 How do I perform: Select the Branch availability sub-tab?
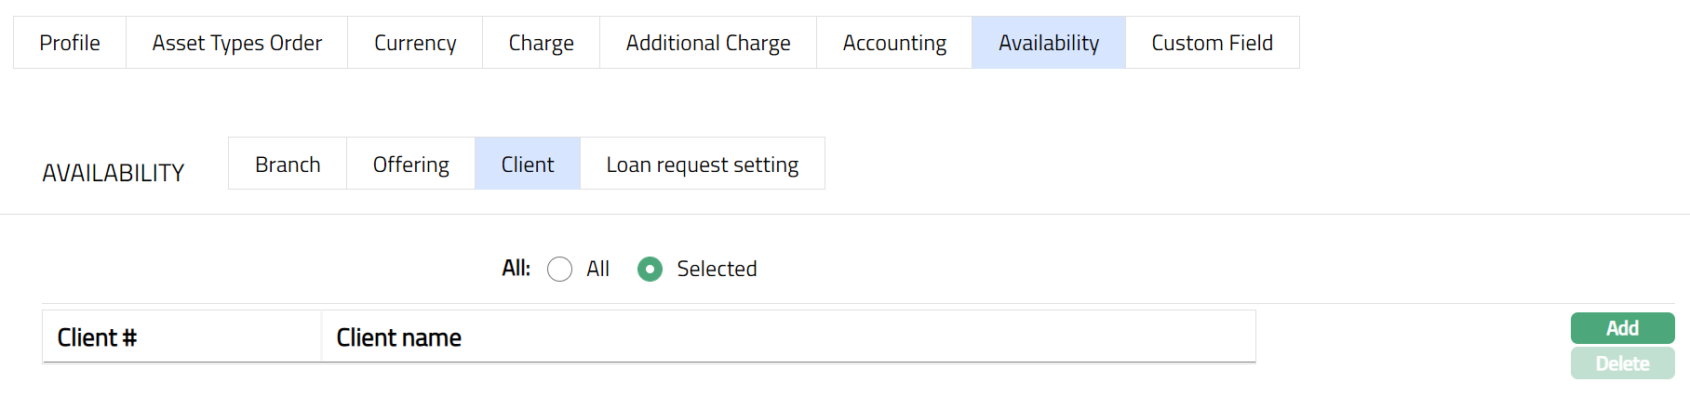tap(288, 165)
